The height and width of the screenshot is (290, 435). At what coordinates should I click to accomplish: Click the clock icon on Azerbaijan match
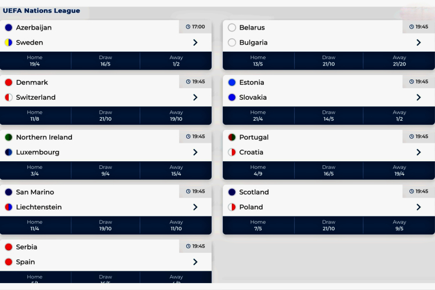[188, 27]
